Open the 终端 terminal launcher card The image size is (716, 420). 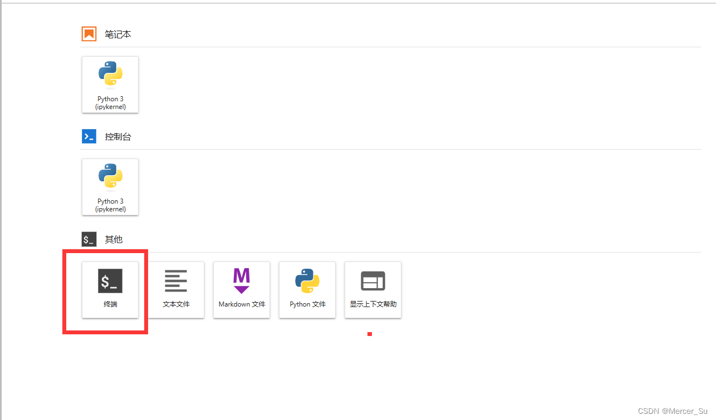(110, 290)
